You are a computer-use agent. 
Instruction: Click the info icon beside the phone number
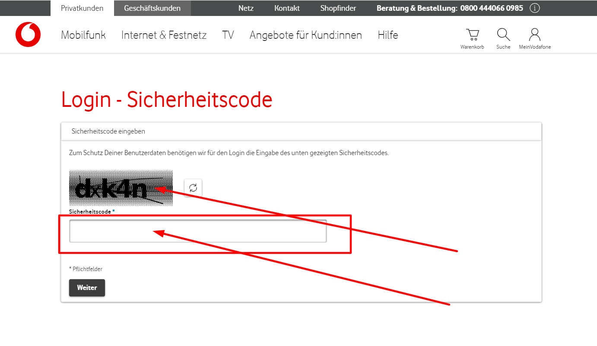[x=534, y=8]
